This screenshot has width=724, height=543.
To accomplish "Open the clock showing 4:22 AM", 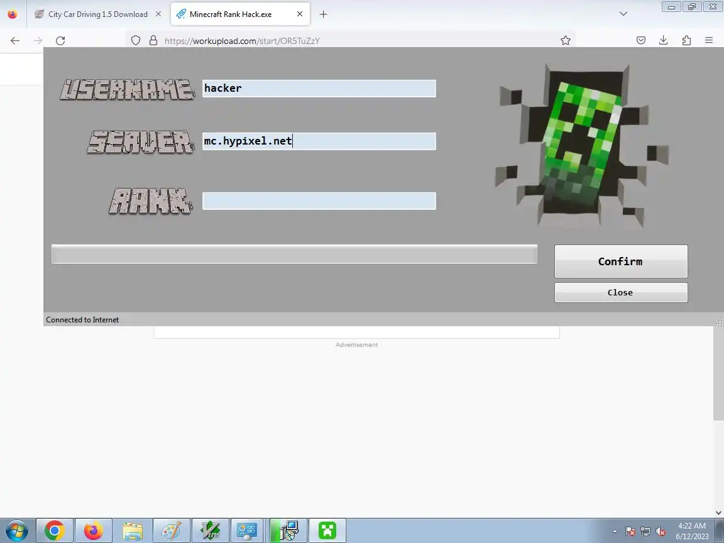I will click(692, 531).
